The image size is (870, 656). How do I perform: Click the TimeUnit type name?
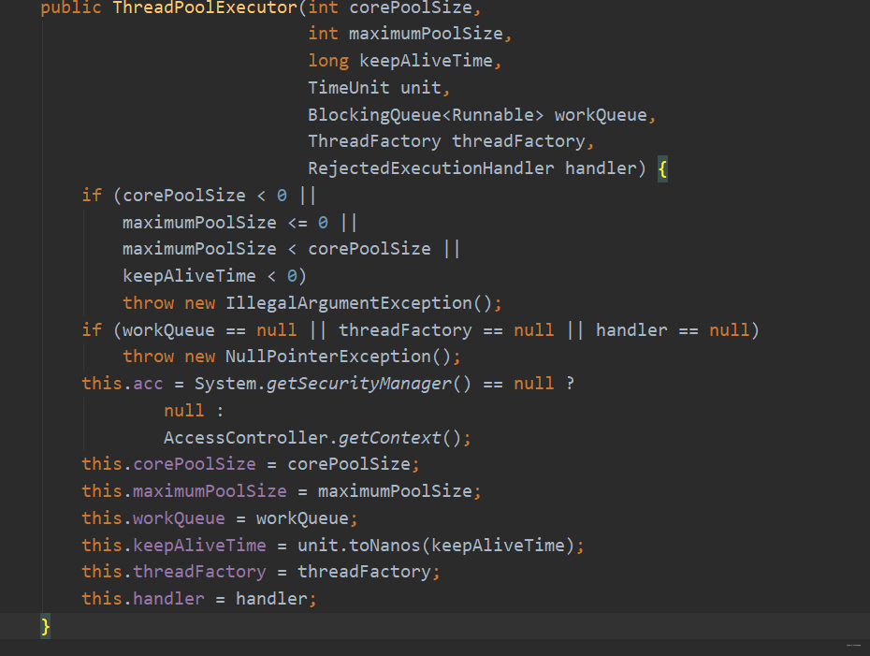pos(347,87)
